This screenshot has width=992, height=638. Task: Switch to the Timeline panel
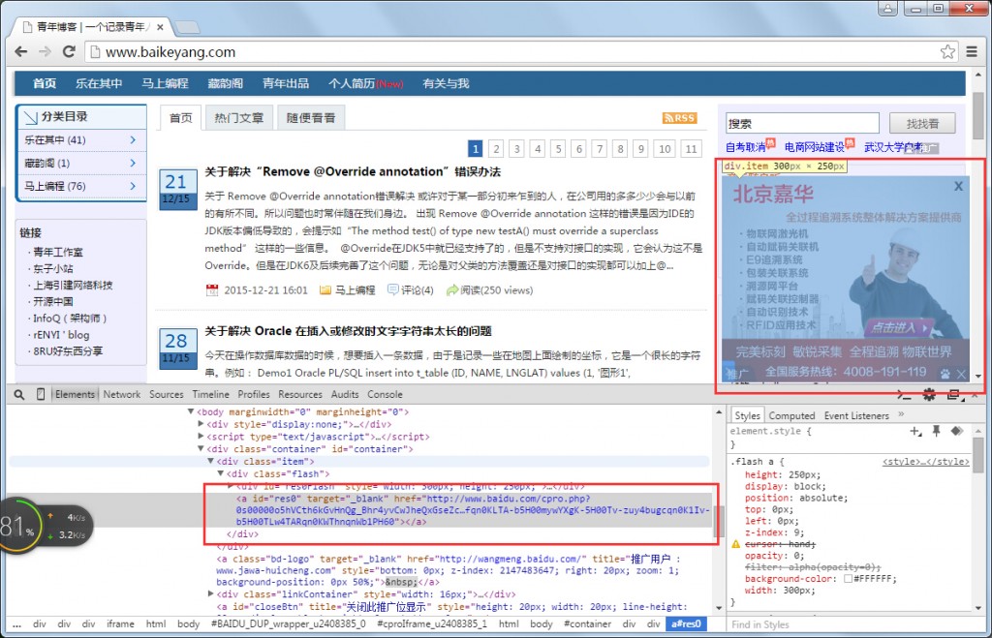(x=210, y=395)
